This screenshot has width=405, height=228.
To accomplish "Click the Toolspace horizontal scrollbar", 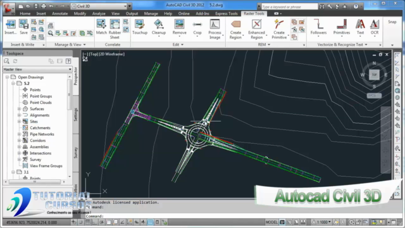I will pyautogui.click(x=35, y=182).
